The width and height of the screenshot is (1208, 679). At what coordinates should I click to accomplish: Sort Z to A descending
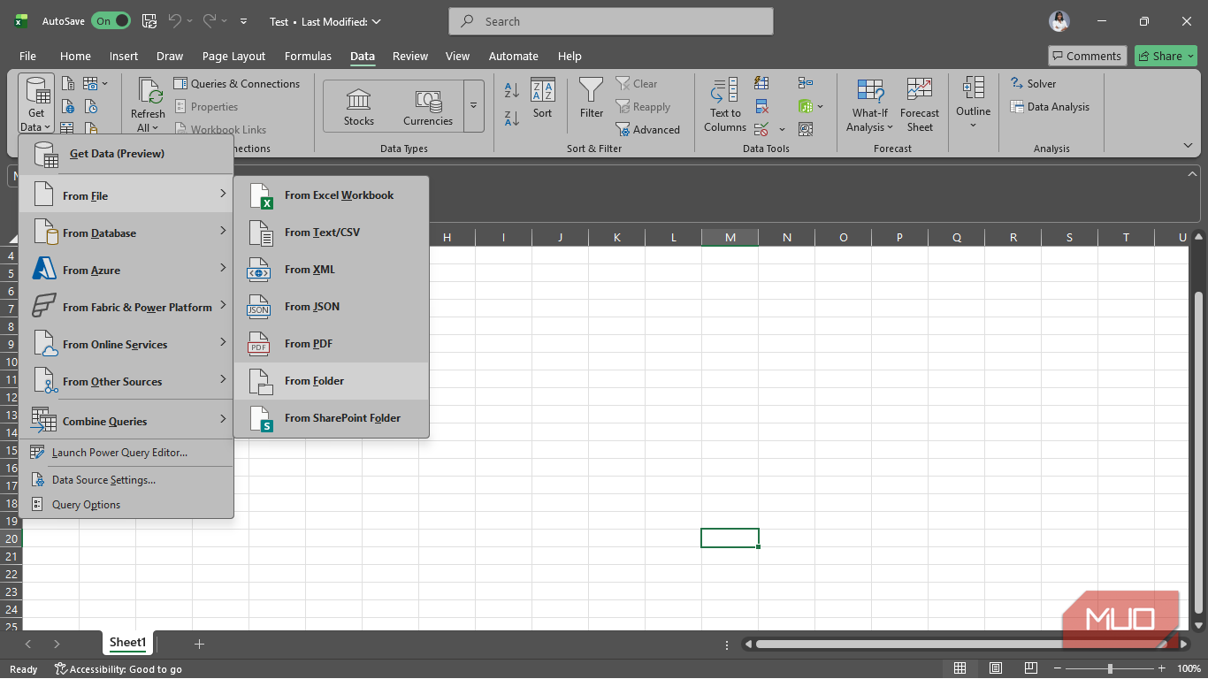pyautogui.click(x=511, y=118)
